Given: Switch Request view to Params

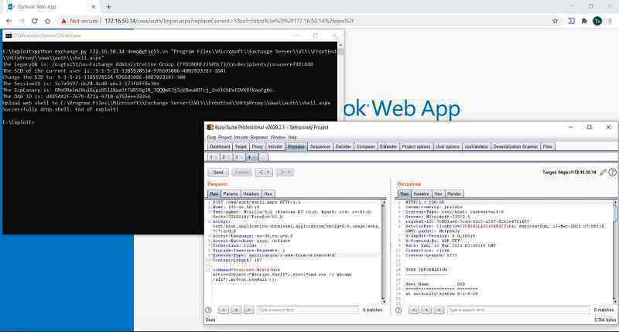Looking at the screenshot, I should (x=230, y=193).
